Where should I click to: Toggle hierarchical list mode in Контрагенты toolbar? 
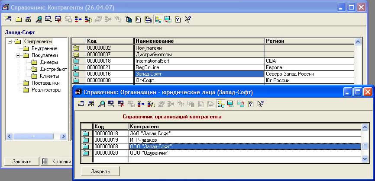[158, 19]
